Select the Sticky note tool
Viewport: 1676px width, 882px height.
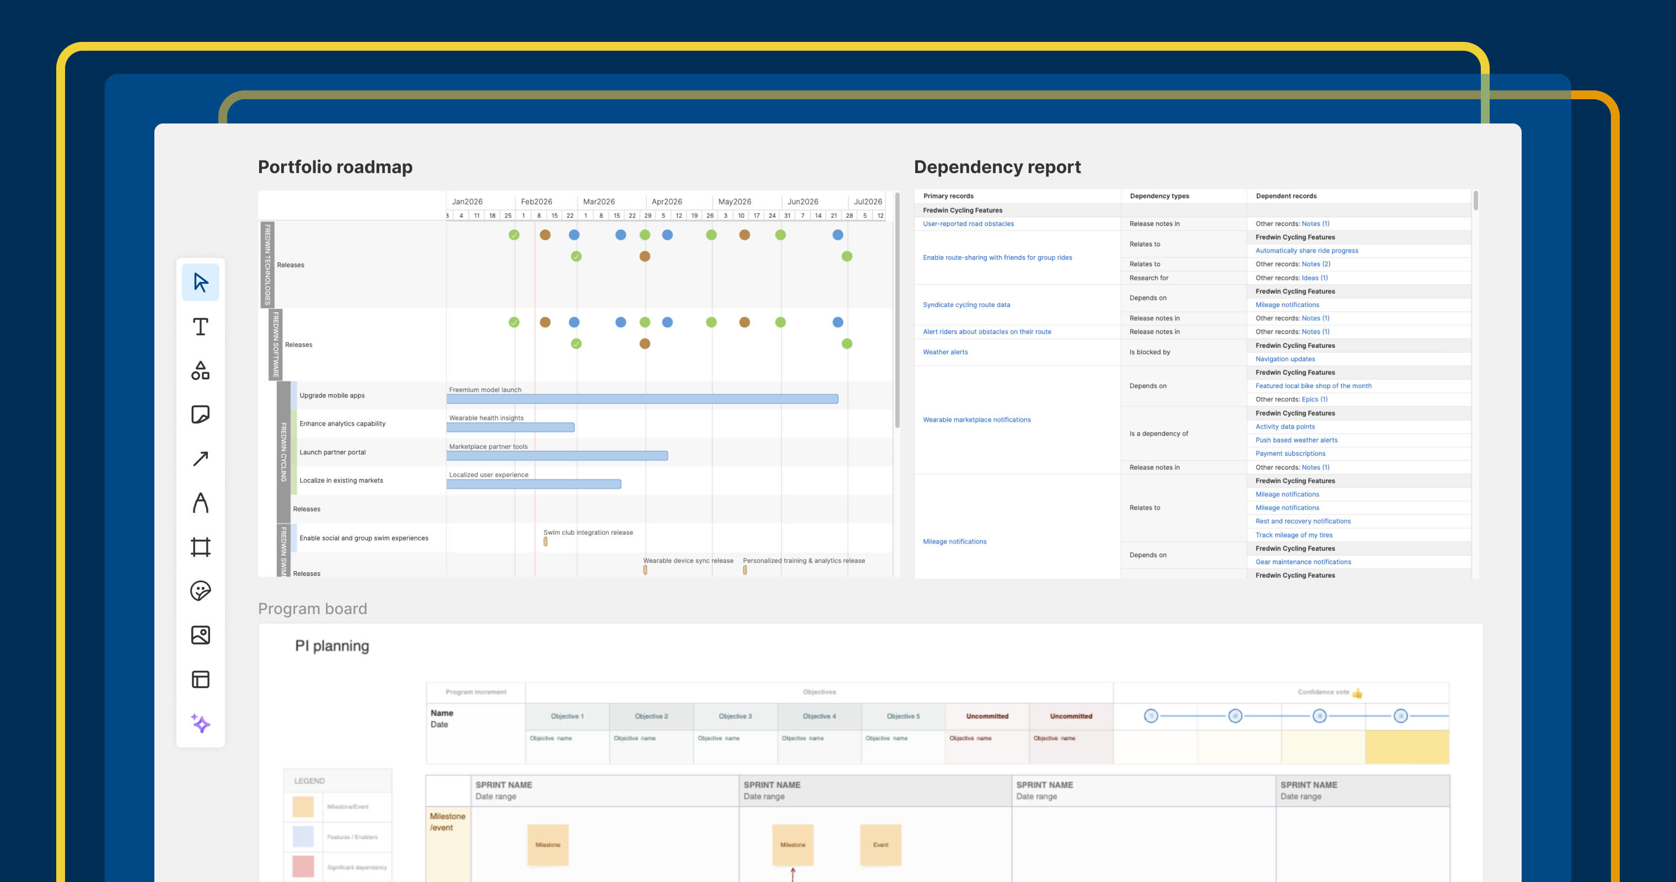pyautogui.click(x=200, y=416)
